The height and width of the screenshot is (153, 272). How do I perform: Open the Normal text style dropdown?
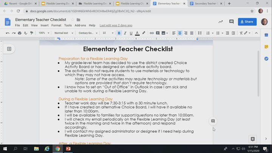click(64, 33)
